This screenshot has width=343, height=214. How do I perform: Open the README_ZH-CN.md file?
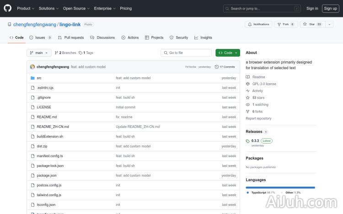click(x=53, y=127)
